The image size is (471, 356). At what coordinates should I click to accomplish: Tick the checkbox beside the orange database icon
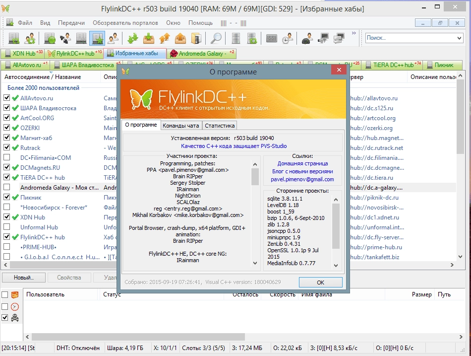[x=5, y=294]
